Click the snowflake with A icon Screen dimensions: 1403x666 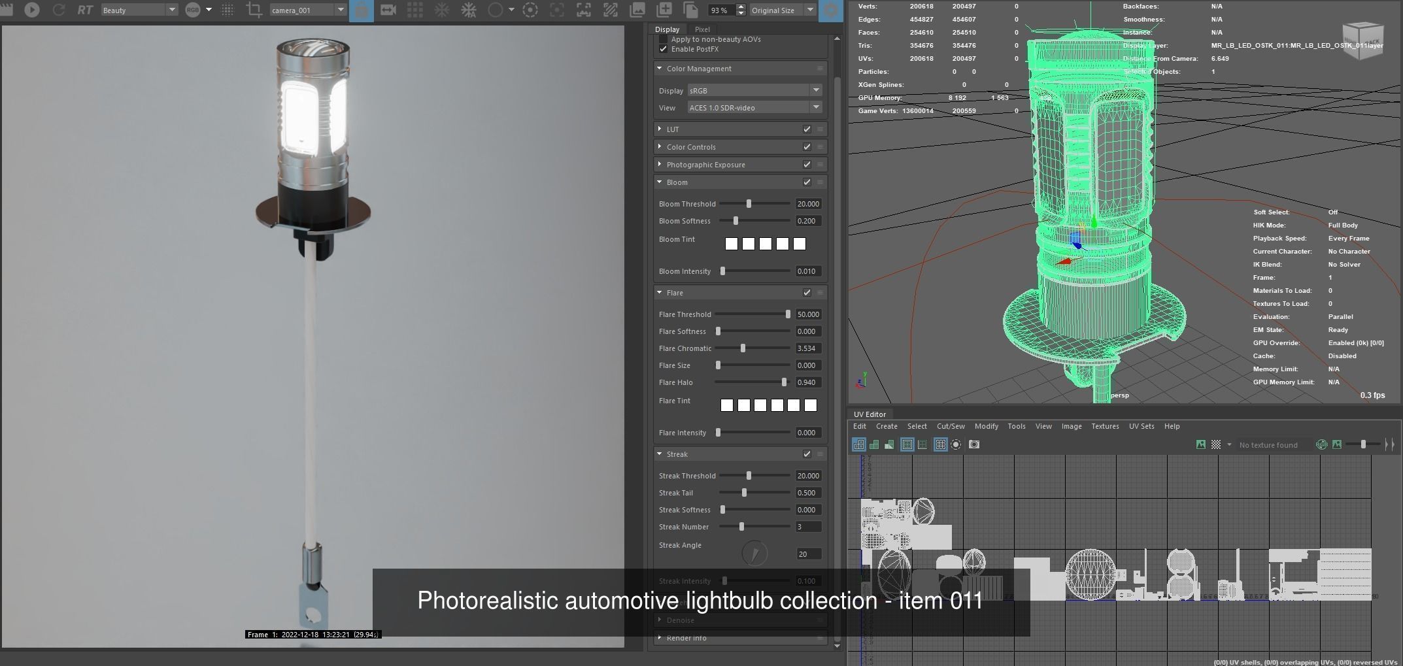coord(469,10)
